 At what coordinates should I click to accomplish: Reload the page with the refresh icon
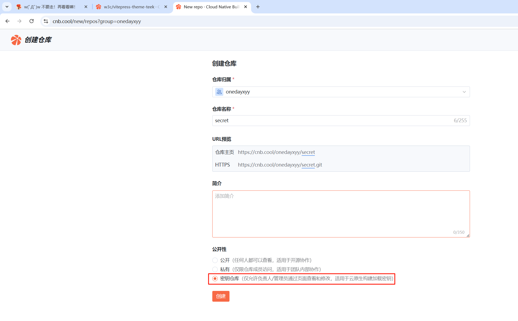click(x=31, y=21)
